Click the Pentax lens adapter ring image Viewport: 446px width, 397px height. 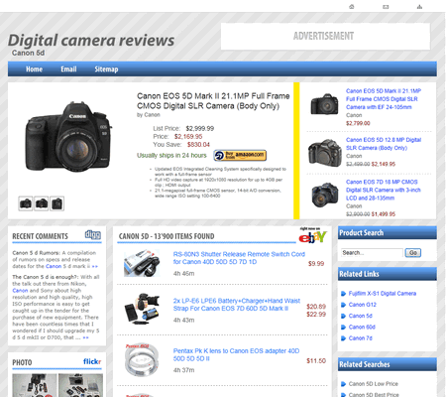(142, 360)
